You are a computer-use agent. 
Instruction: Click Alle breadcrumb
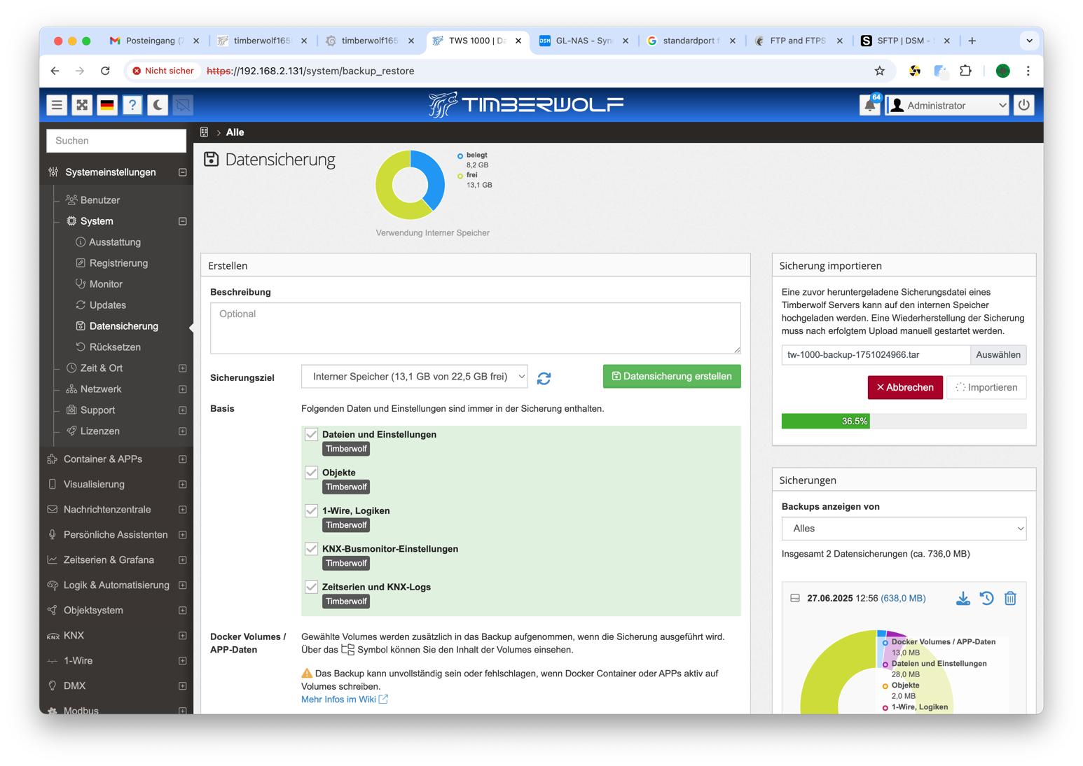coord(235,132)
